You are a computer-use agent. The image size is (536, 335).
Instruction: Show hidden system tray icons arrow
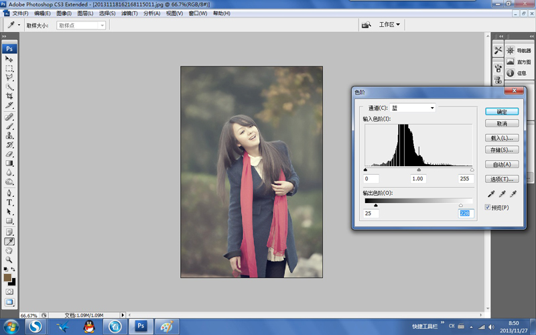pos(472,327)
